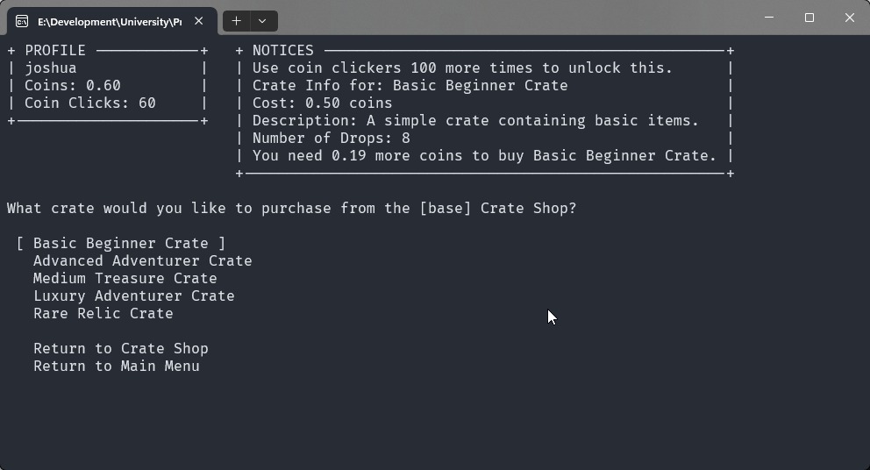Minimize the terminal window
Screen dimensions: 870x470
(769, 18)
